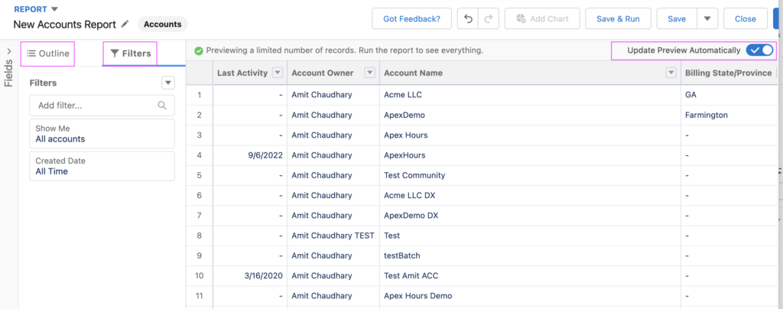Open the Account Owner column dropdown

click(369, 73)
